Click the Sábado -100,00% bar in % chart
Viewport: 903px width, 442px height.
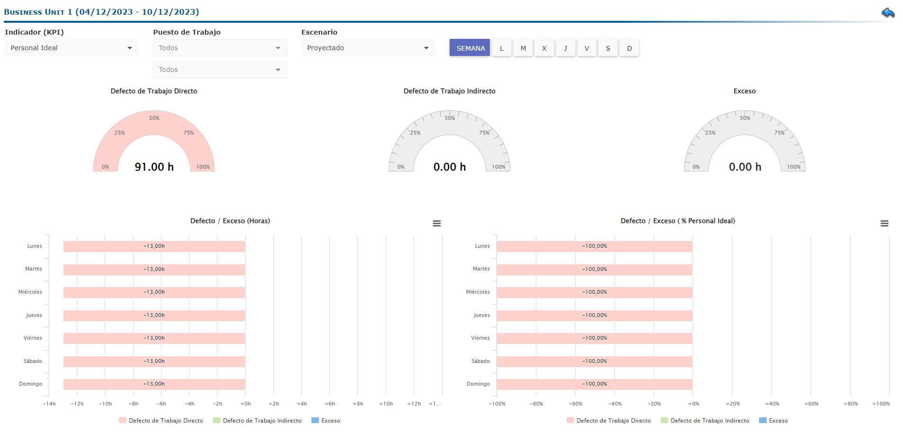[x=595, y=361]
